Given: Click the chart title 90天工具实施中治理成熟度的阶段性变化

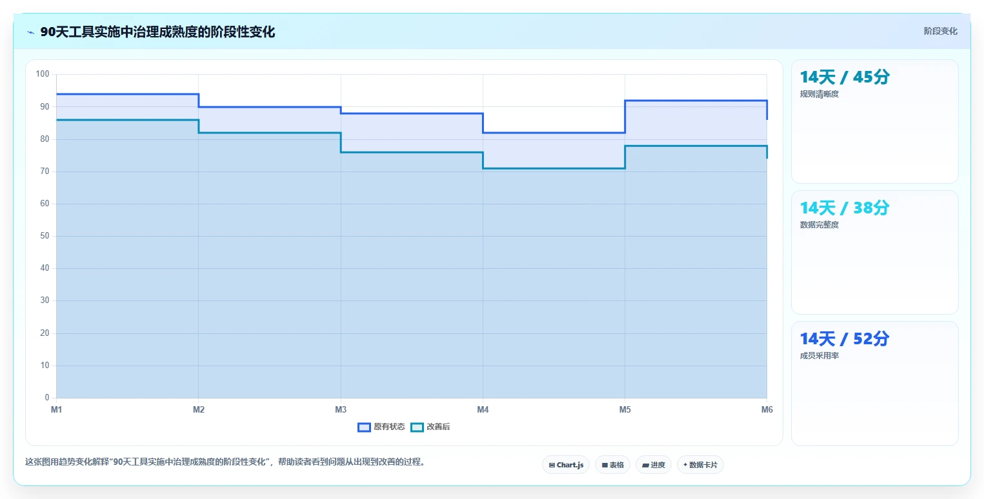Looking at the screenshot, I should click(157, 32).
